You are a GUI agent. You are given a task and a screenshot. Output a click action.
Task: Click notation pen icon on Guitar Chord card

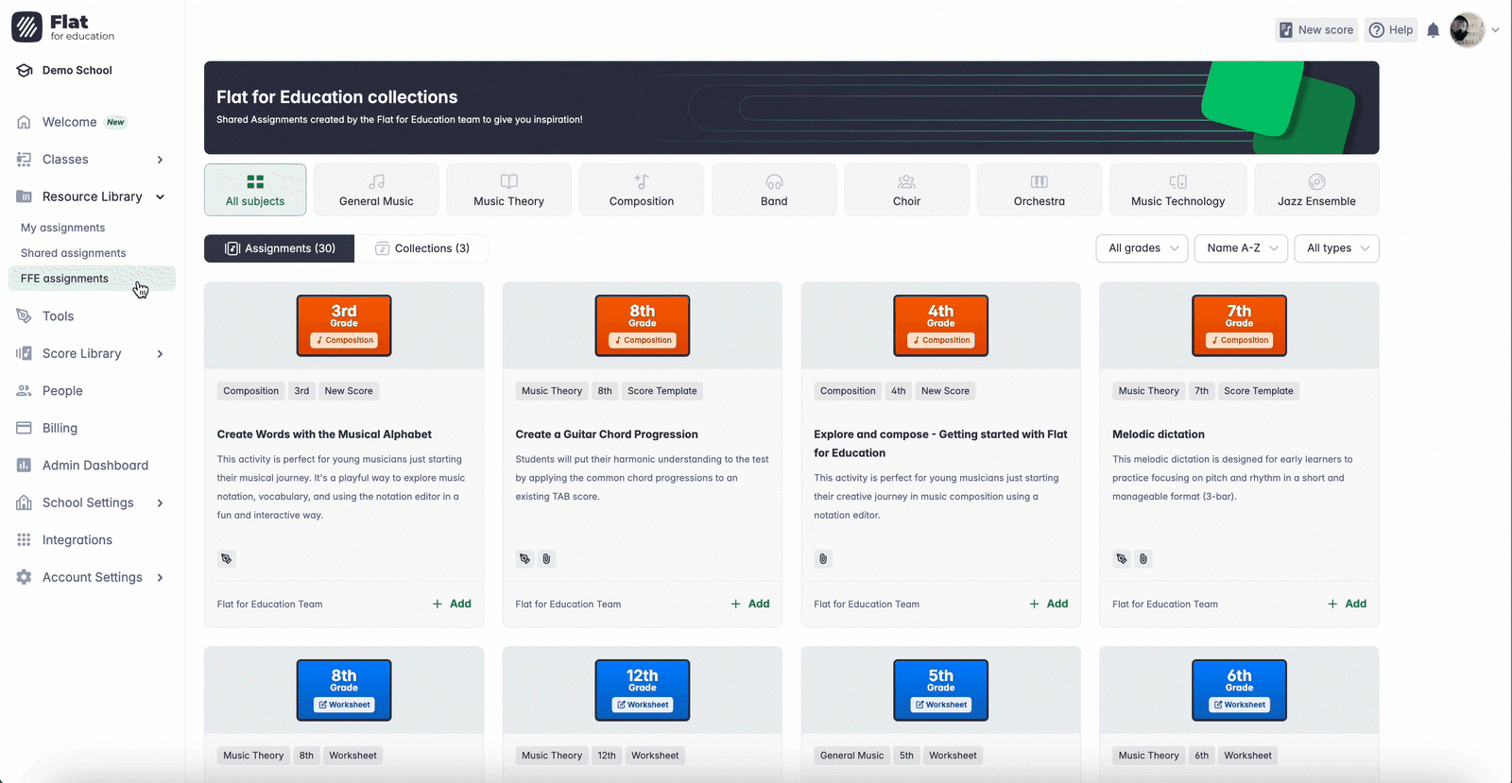tap(524, 559)
